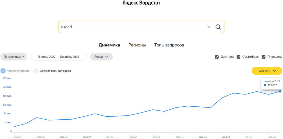Image resolution: width=283 pixels, height=139 pixels.
Task: Click the 125 тыс. y-axis label
Action: click(x=7, y=105)
